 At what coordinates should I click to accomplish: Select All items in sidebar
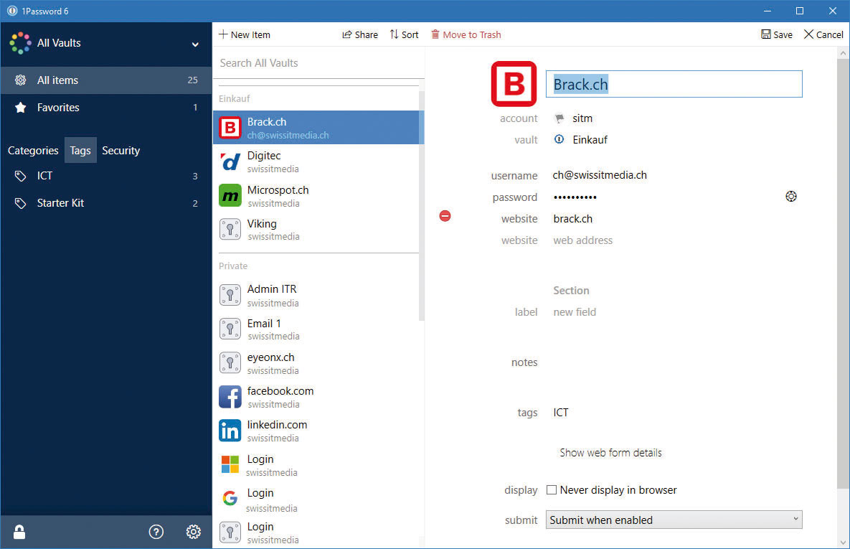pos(105,80)
